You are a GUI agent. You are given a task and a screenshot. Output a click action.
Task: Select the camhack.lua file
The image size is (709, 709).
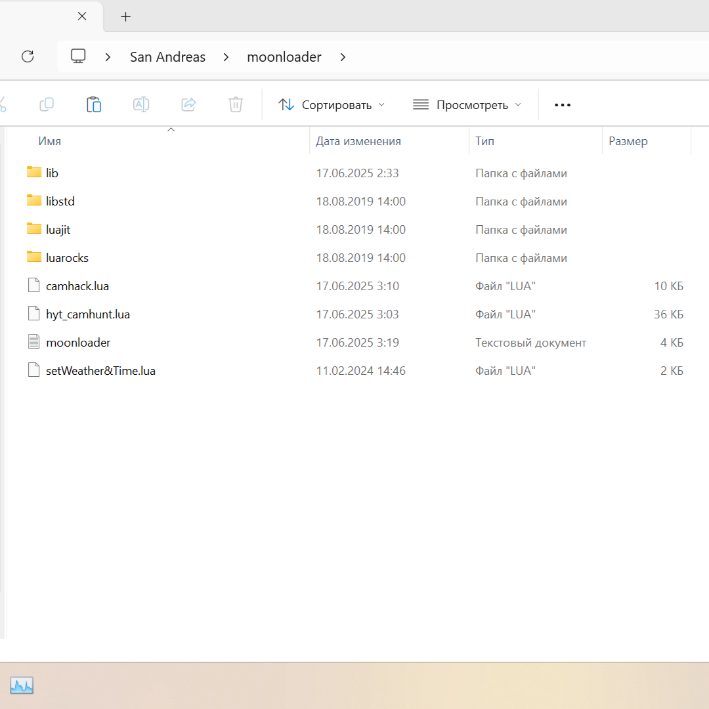[x=77, y=286]
